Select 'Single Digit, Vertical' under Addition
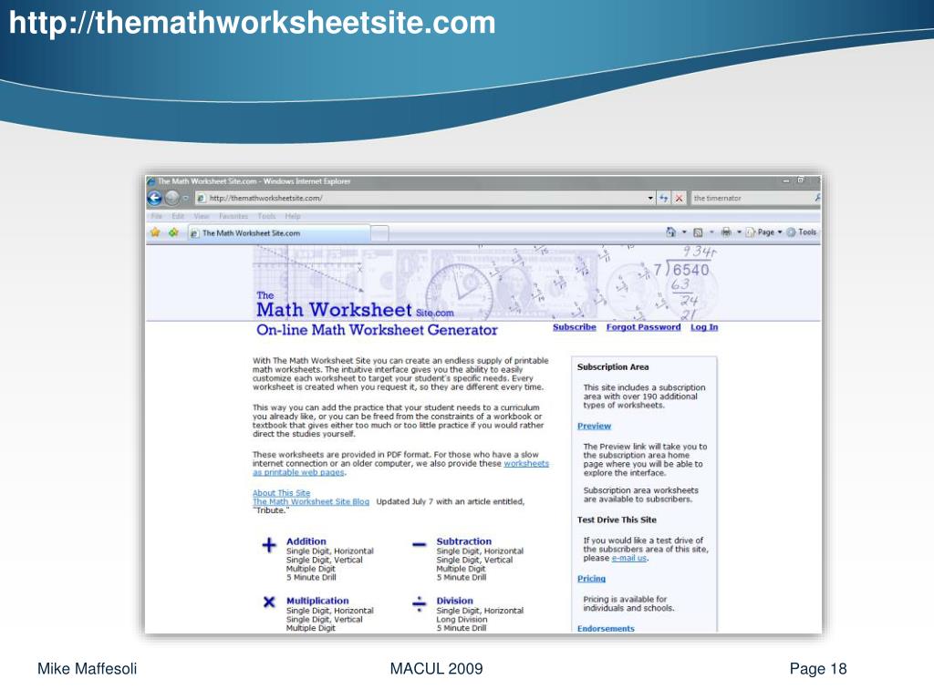 [x=324, y=561]
